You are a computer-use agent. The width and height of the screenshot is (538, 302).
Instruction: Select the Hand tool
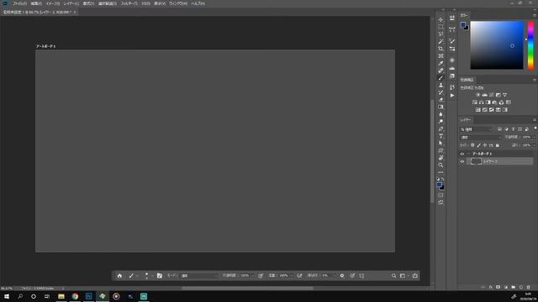point(440,158)
